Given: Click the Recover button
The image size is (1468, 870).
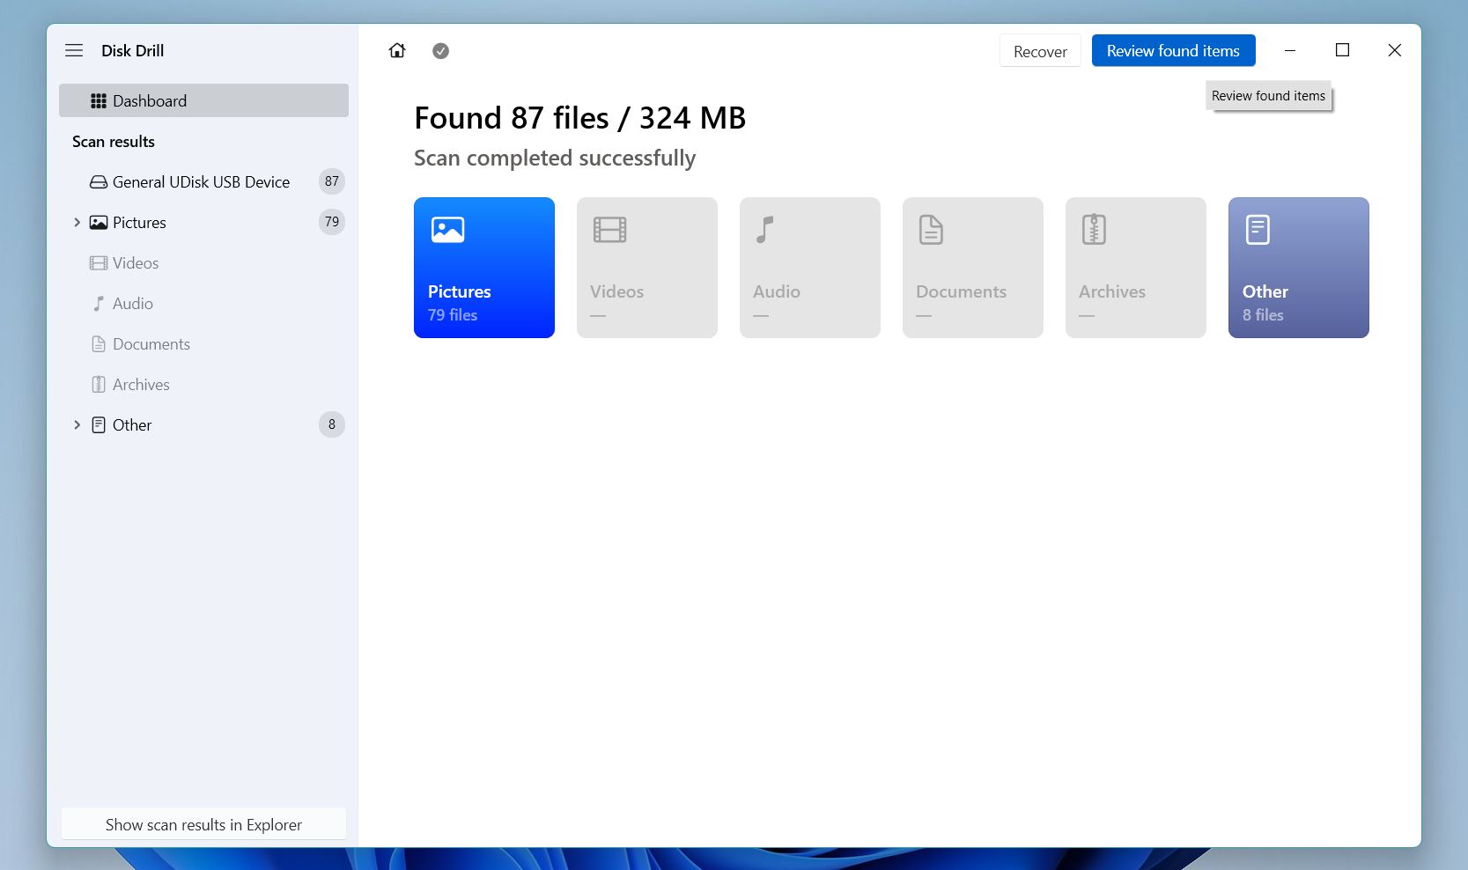Looking at the screenshot, I should click(1040, 51).
